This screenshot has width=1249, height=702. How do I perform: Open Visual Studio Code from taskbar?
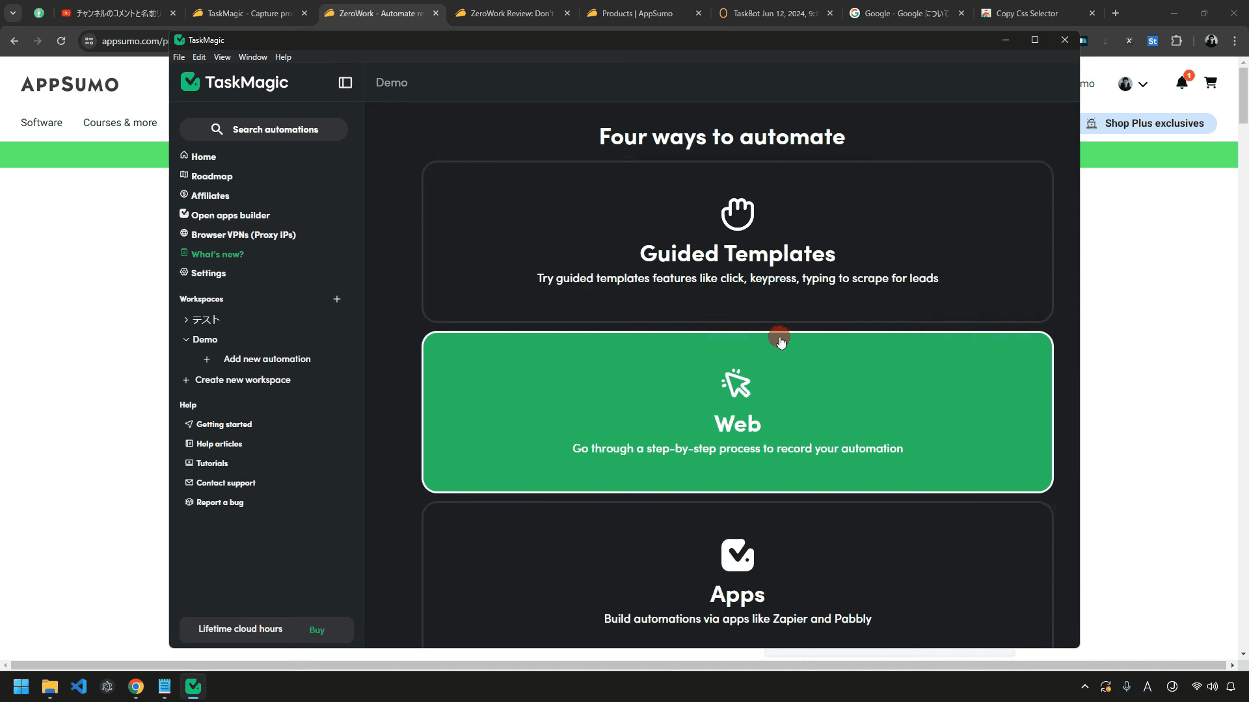(x=79, y=686)
